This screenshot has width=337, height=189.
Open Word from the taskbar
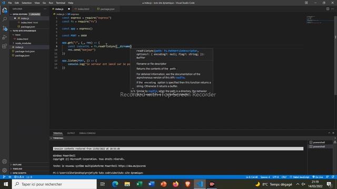(x=152, y=184)
